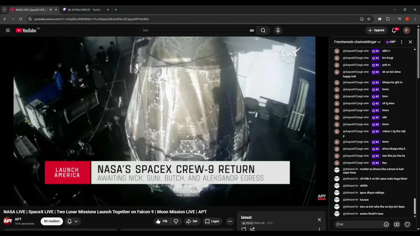Screen dimensions: 420x236
Task: Open YouTube notifications bell
Action: 394,30
